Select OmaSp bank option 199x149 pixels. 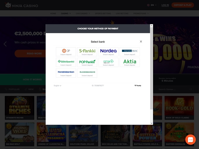pyautogui.click(x=108, y=62)
